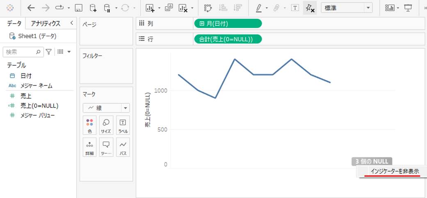Click the New Data Source icon
This screenshot has height=198, width=427.
point(93,8)
